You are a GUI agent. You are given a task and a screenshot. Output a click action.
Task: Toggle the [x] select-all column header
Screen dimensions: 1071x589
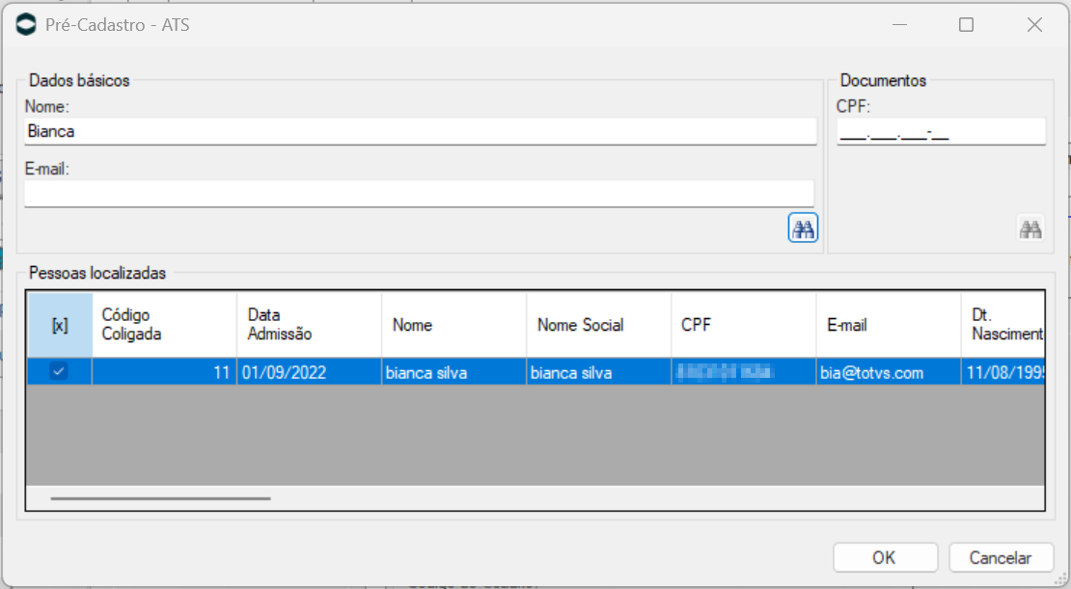click(60, 325)
